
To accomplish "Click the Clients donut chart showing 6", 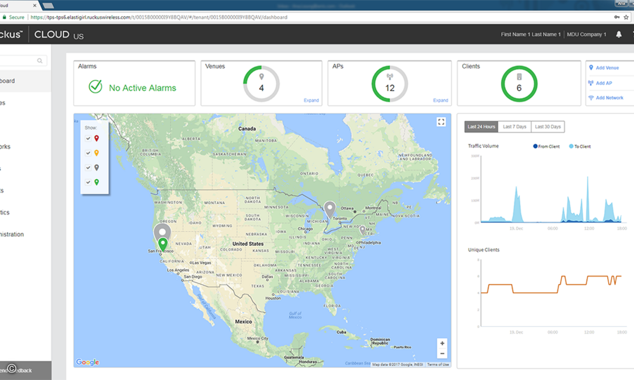I will (x=519, y=83).
